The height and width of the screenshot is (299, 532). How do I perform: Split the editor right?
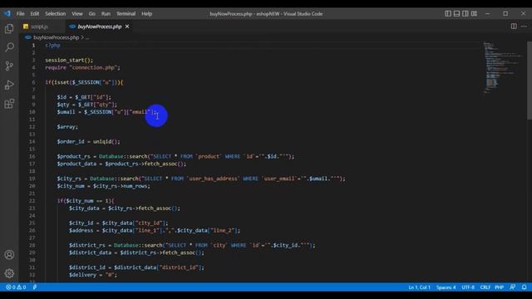tap(514, 27)
